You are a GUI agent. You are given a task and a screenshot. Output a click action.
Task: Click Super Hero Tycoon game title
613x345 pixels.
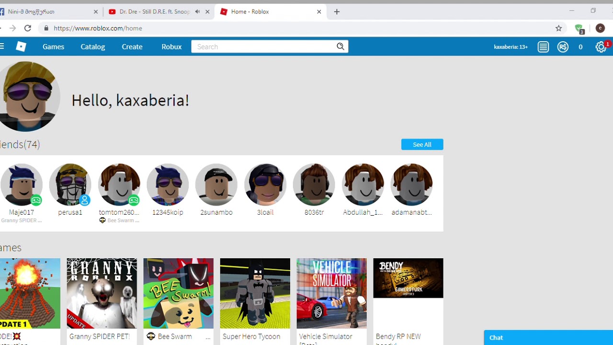click(x=251, y=336)
